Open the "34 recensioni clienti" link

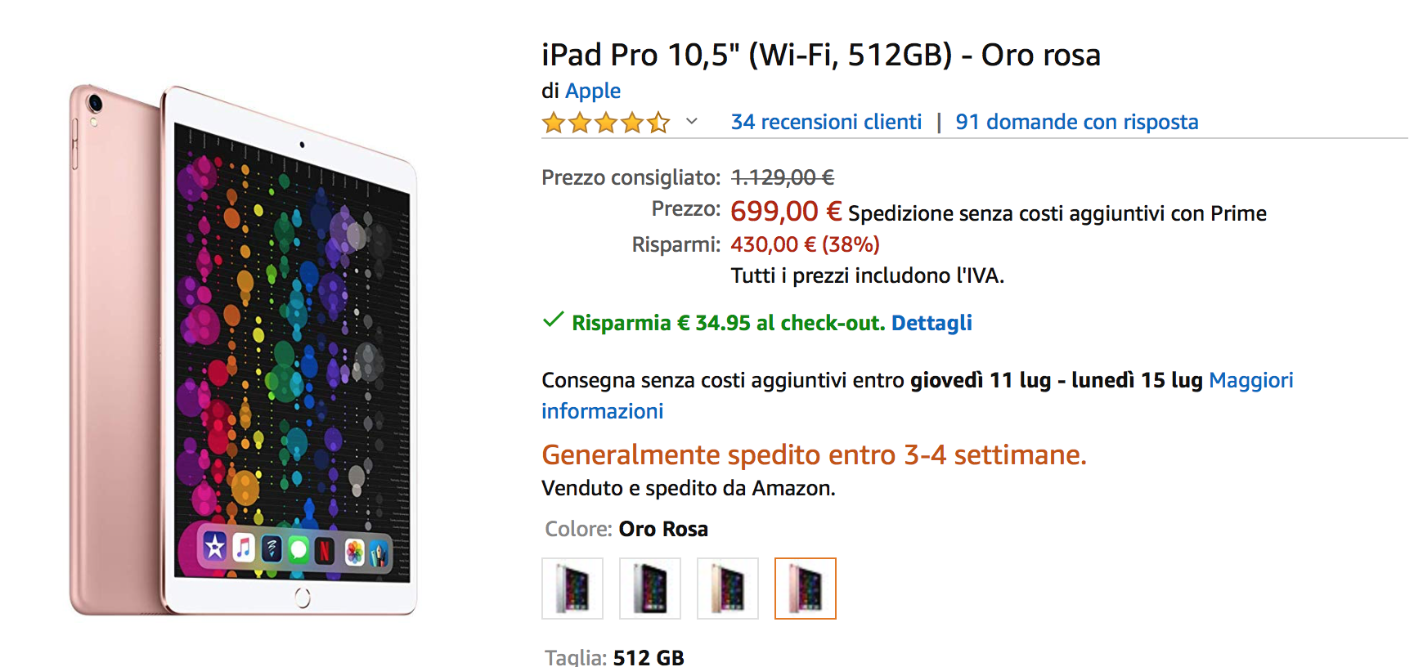pyautogui.click(x=825, y=122)
